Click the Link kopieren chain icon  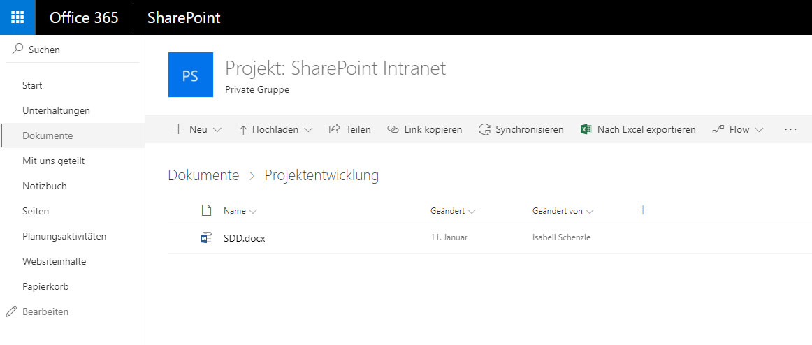point(393,129)
